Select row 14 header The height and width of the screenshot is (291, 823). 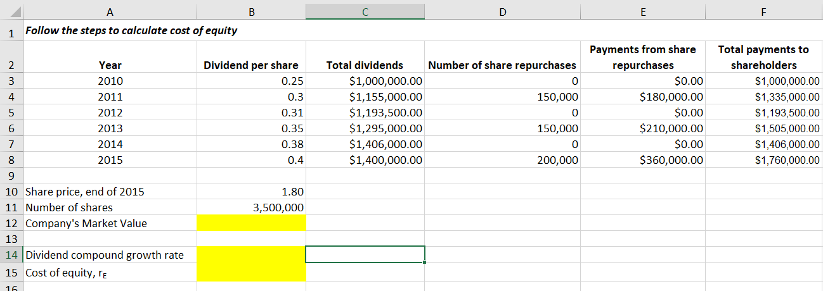click(11, 255)
